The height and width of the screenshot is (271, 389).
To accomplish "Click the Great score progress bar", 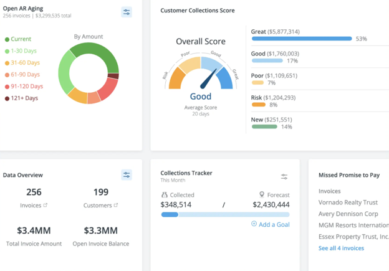I will [302, 39].
